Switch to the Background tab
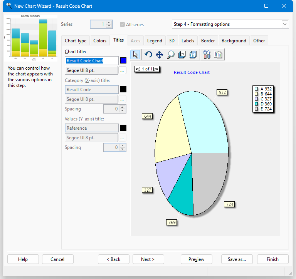 (x=234, y=41)
